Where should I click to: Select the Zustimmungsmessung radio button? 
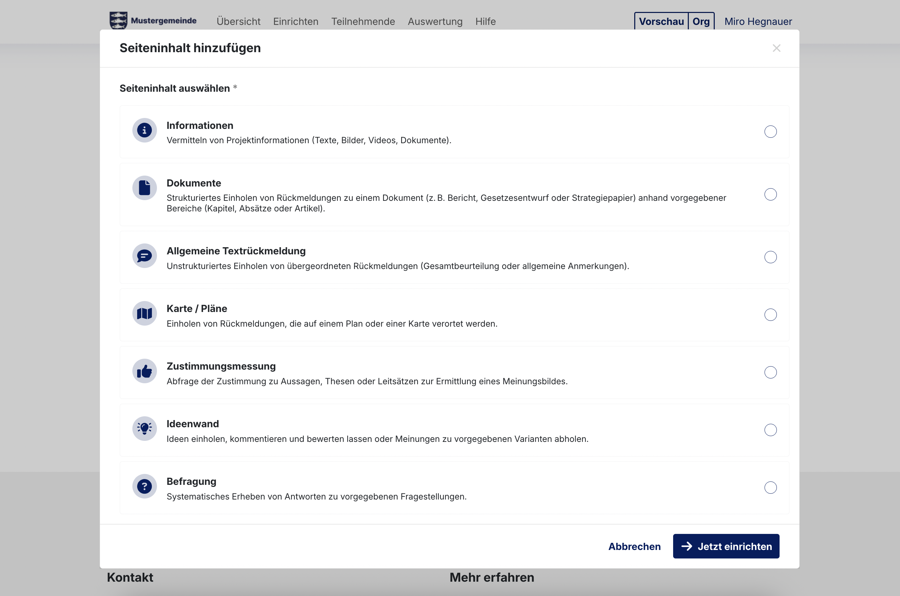pyautogui.click(x=770, y=372)
